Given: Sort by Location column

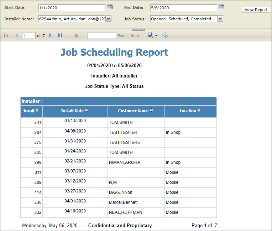Looking at the screenshot, I should [199, 110].
